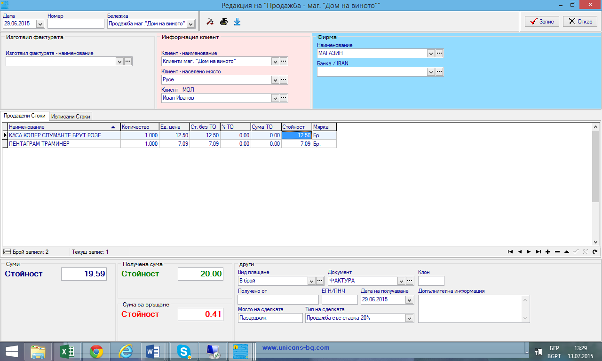The image size is (602, 361).
Task: Click the Получено от text field
Action: 278,299
